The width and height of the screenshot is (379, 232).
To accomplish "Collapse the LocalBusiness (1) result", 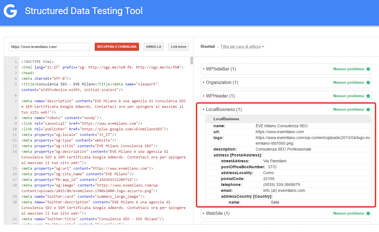I will pyautogui.click(x=286, y=110).
